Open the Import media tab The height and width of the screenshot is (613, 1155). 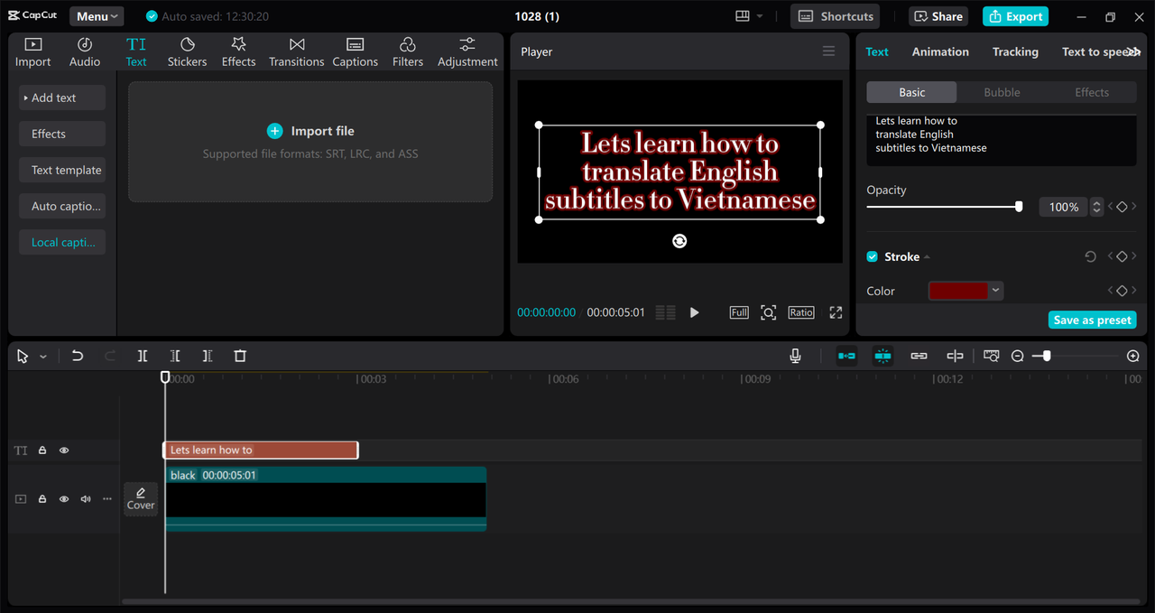tap(32, 52)
